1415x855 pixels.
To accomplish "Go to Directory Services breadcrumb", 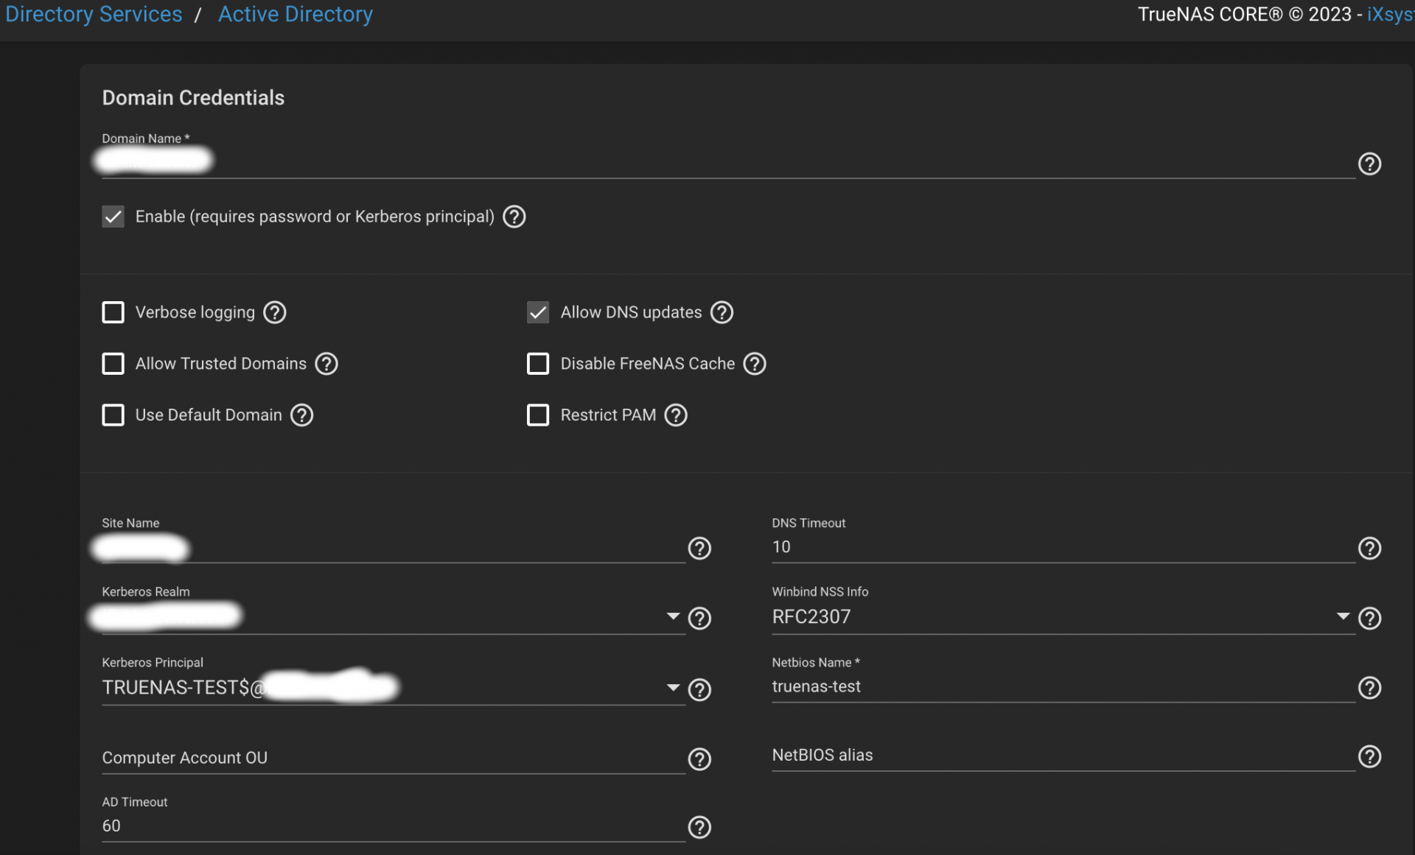I will point(94,14).
